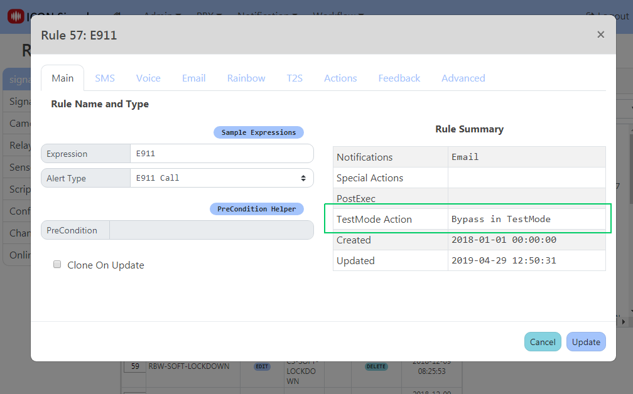Focus the Expression input field
Image resolution: width=633 pixels, height=394 pixels.
coord(221,154)
